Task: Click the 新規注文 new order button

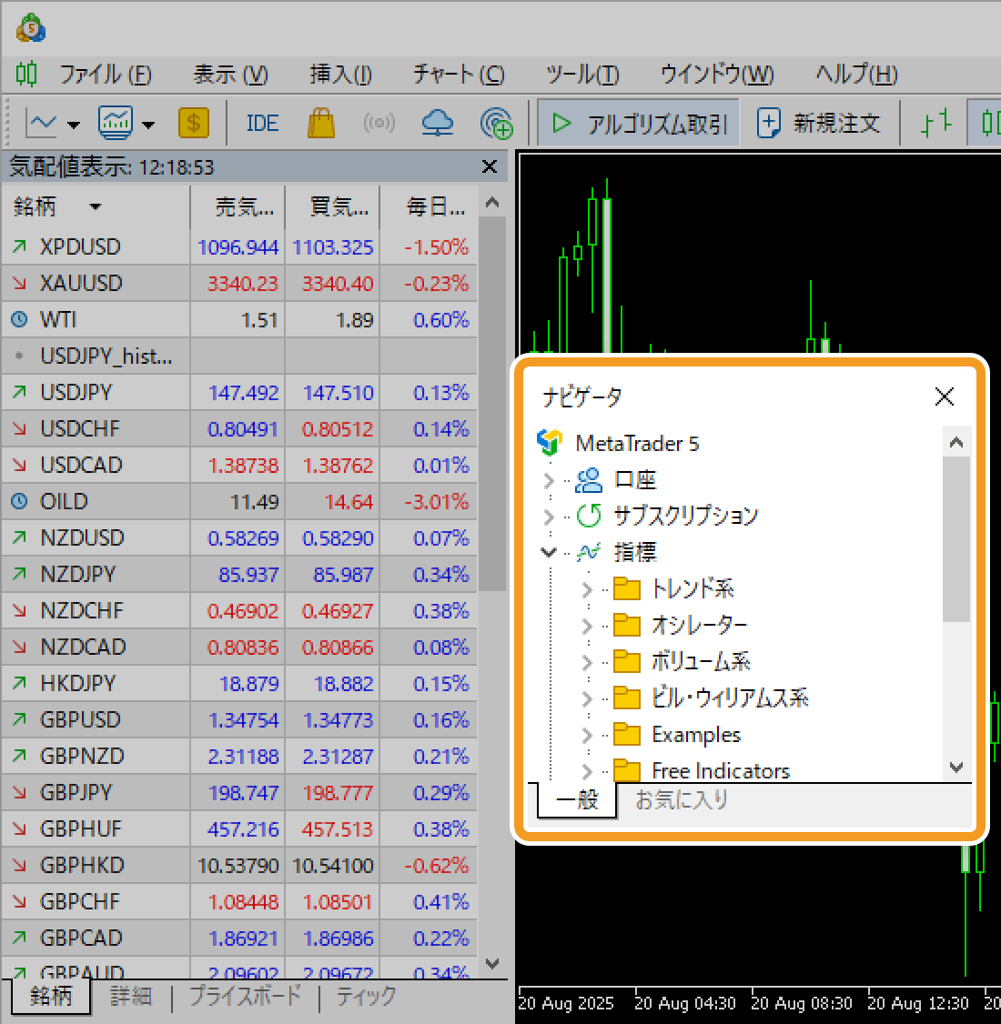Action: pyautogui.click(x=819, y=123)
